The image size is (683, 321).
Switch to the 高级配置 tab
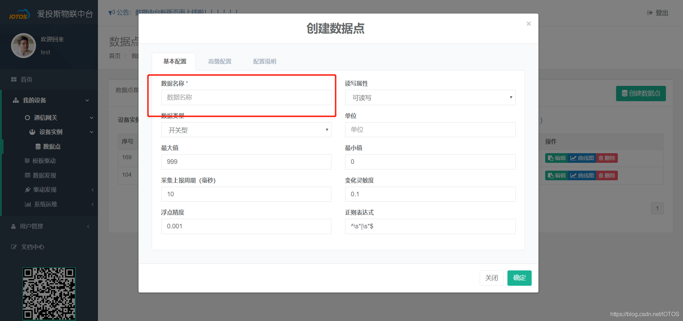pyautogui.click(x=220, y=61)
